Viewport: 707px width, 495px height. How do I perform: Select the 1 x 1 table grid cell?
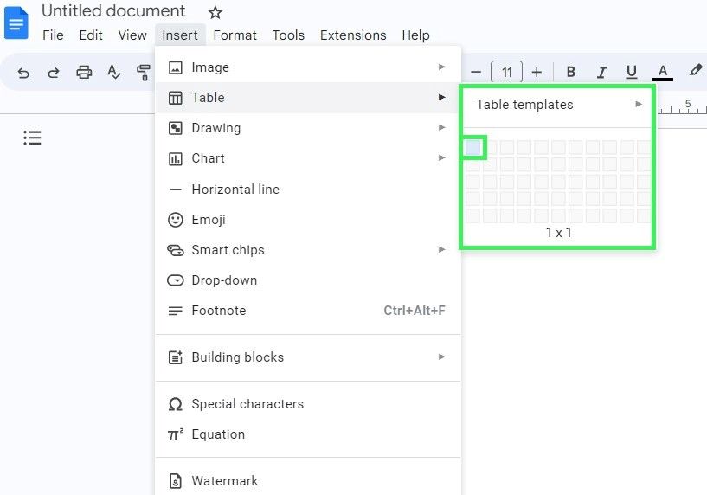pyautogui.click(x=473, y=147)
